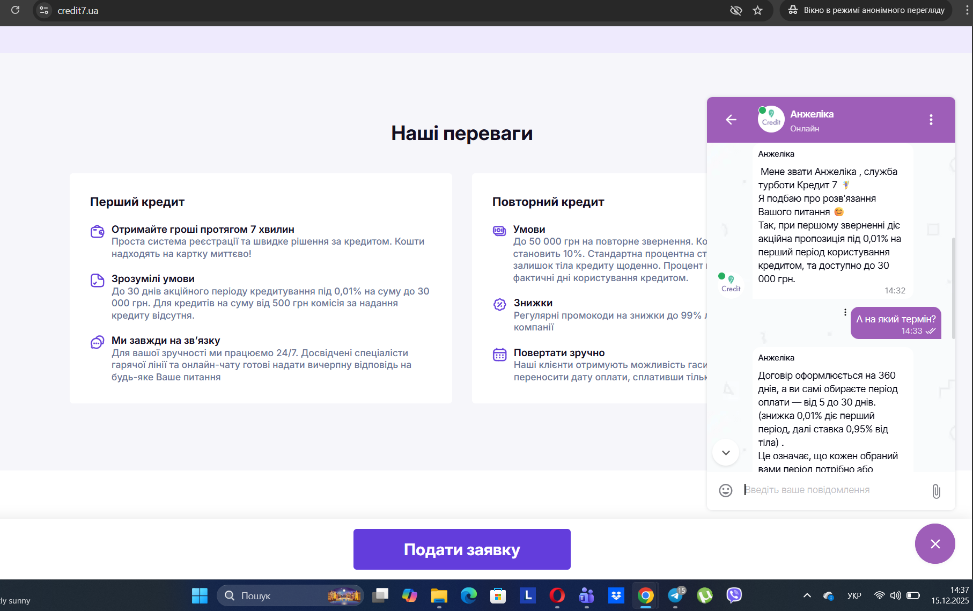
Task: Open Opera browser from the taskbar
Action: 557,595
